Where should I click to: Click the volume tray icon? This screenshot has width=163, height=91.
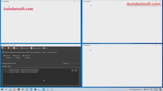149,89
